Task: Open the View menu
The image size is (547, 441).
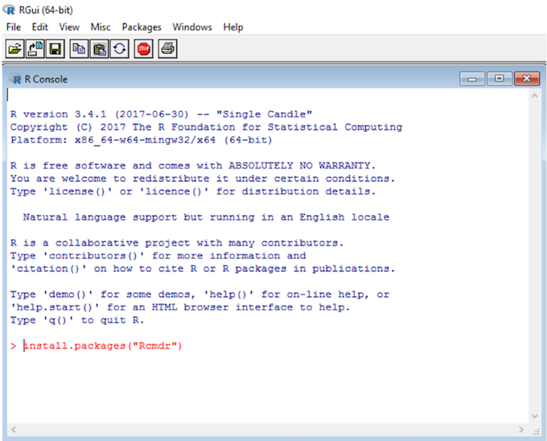Action: tap(69, 27)
